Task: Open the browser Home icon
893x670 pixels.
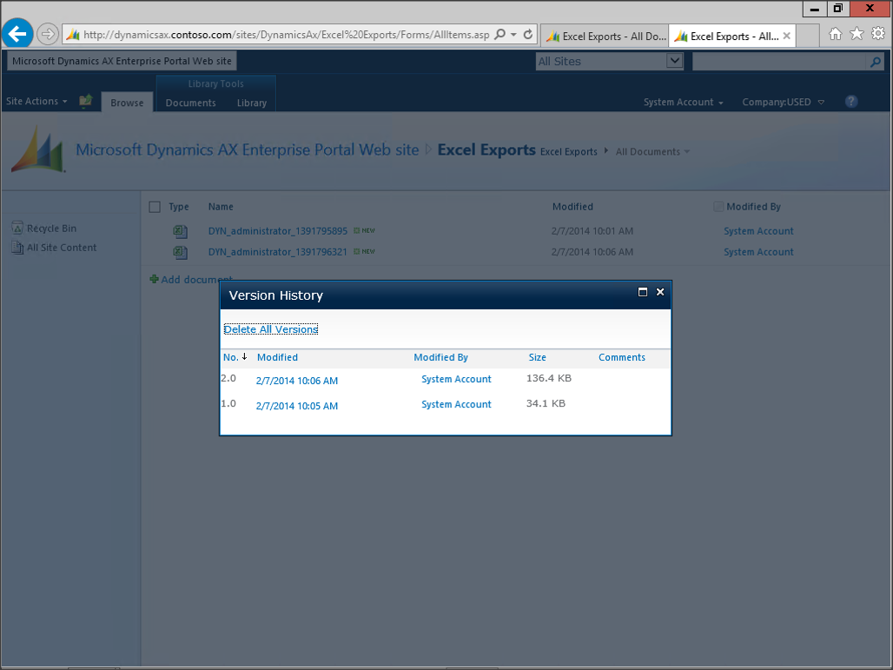Action: [x=835, y=34]
